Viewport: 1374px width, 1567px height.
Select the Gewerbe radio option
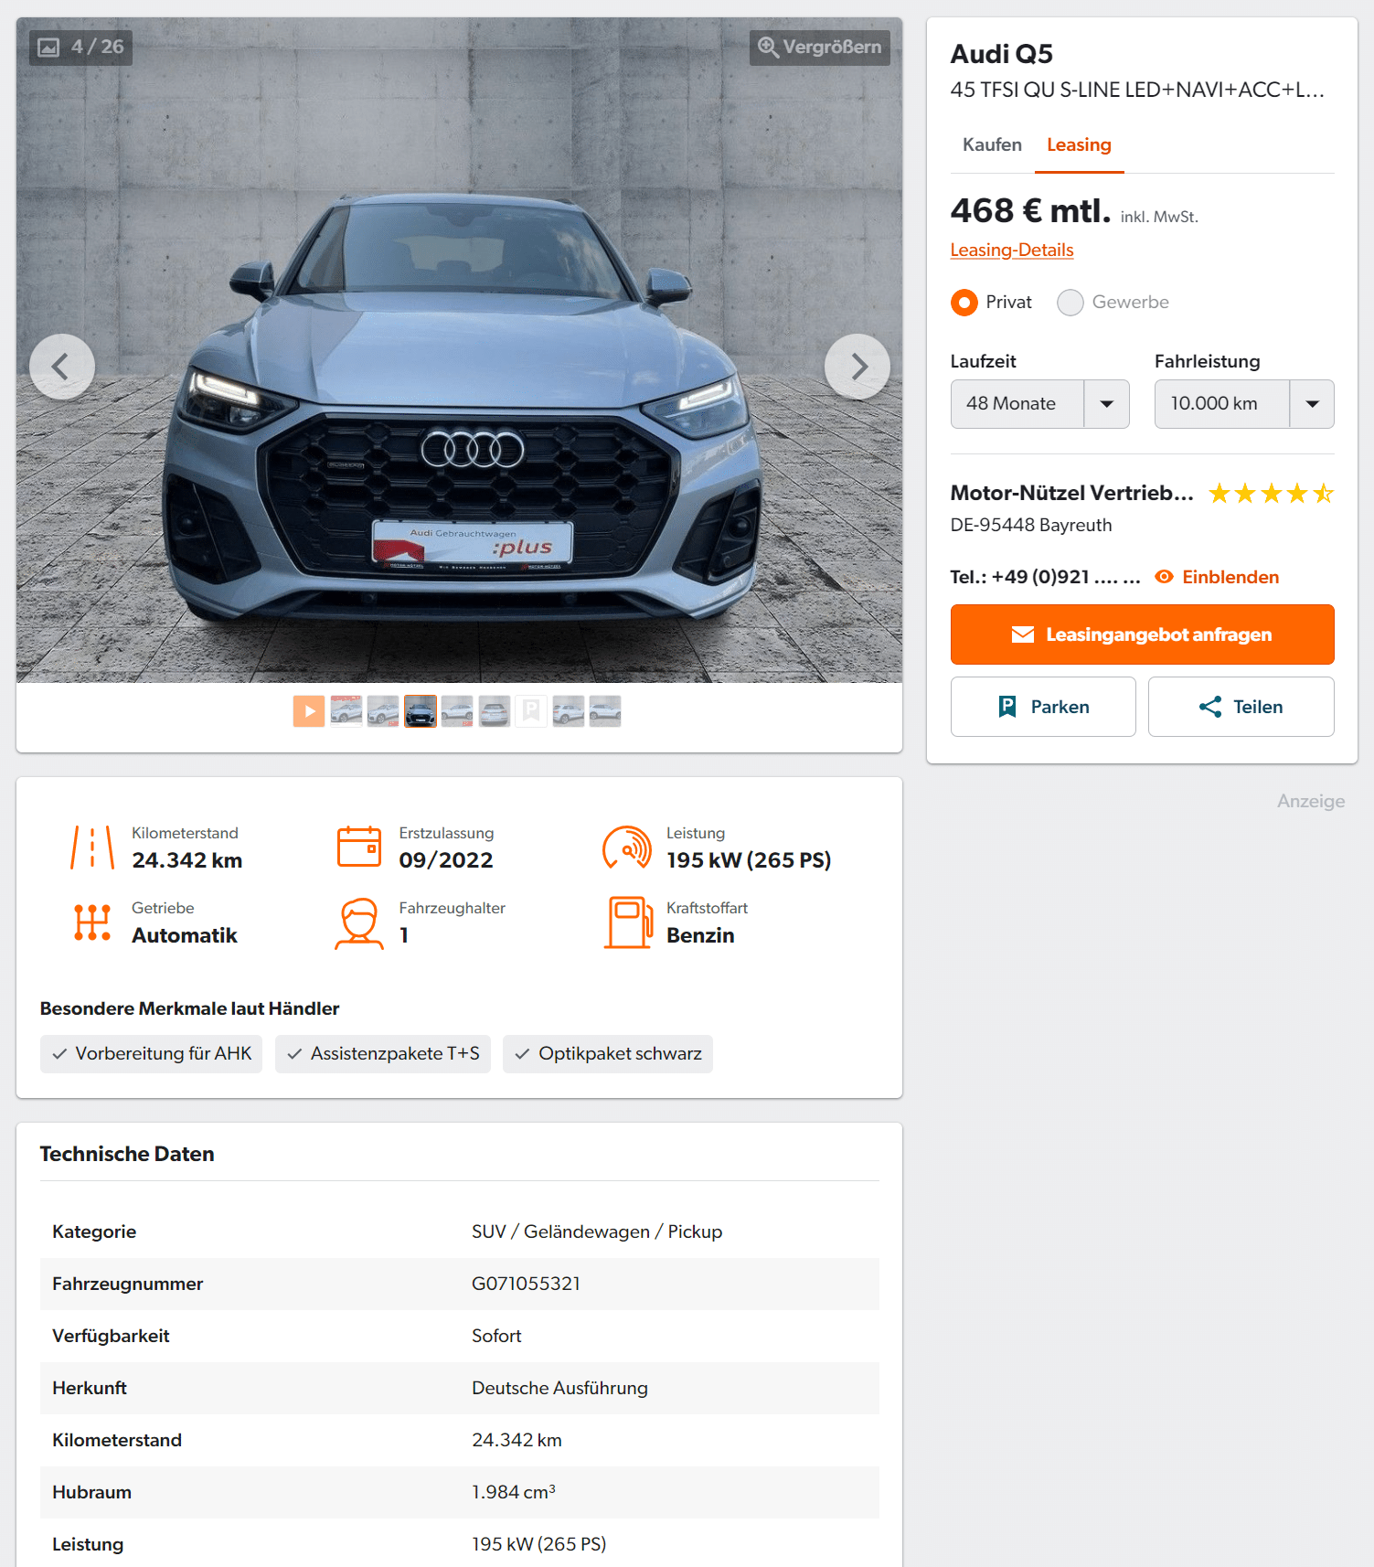coord(1070,303)
